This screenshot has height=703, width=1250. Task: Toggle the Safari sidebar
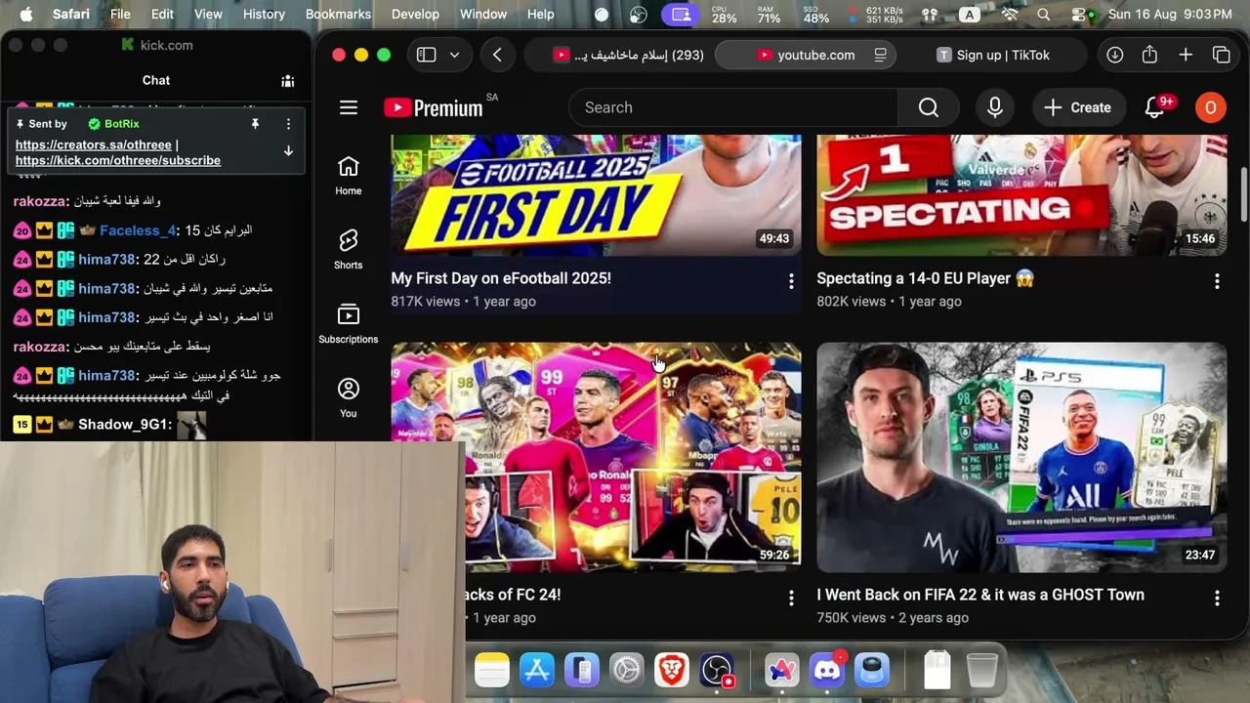click(x=426, y=55)
